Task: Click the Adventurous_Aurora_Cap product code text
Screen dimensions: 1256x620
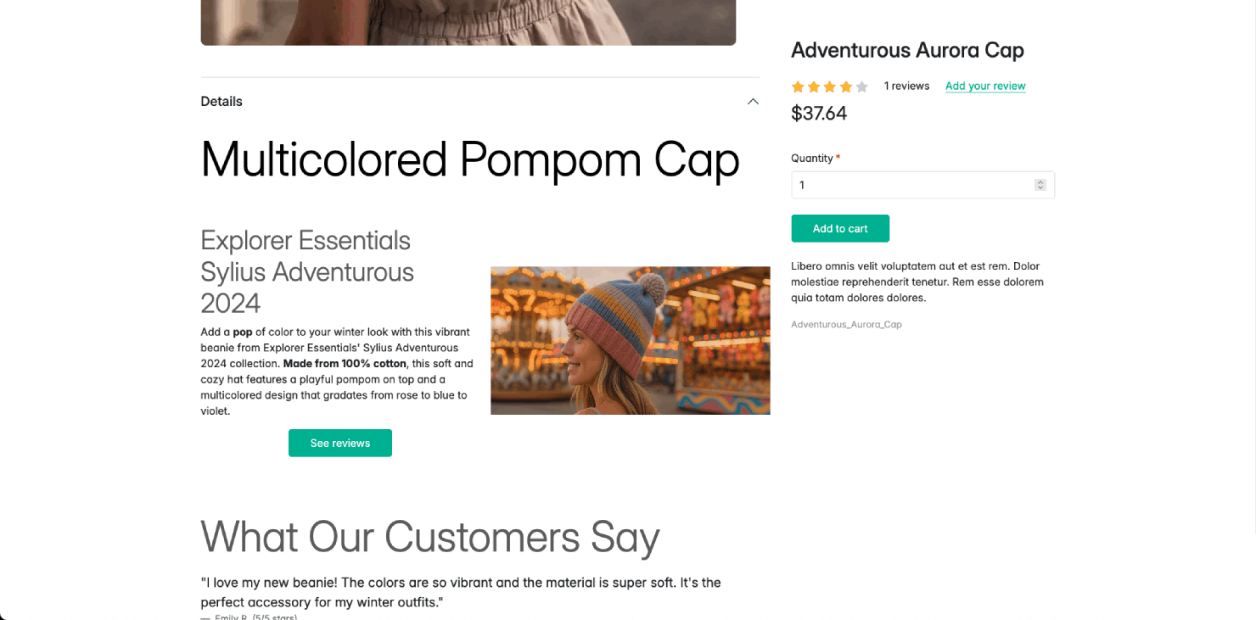Action: (x=846, y=324)
